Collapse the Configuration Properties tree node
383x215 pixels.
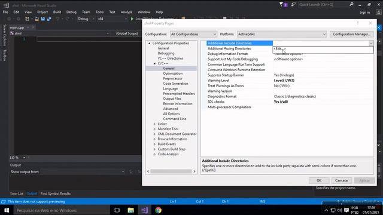click(149, 43)
